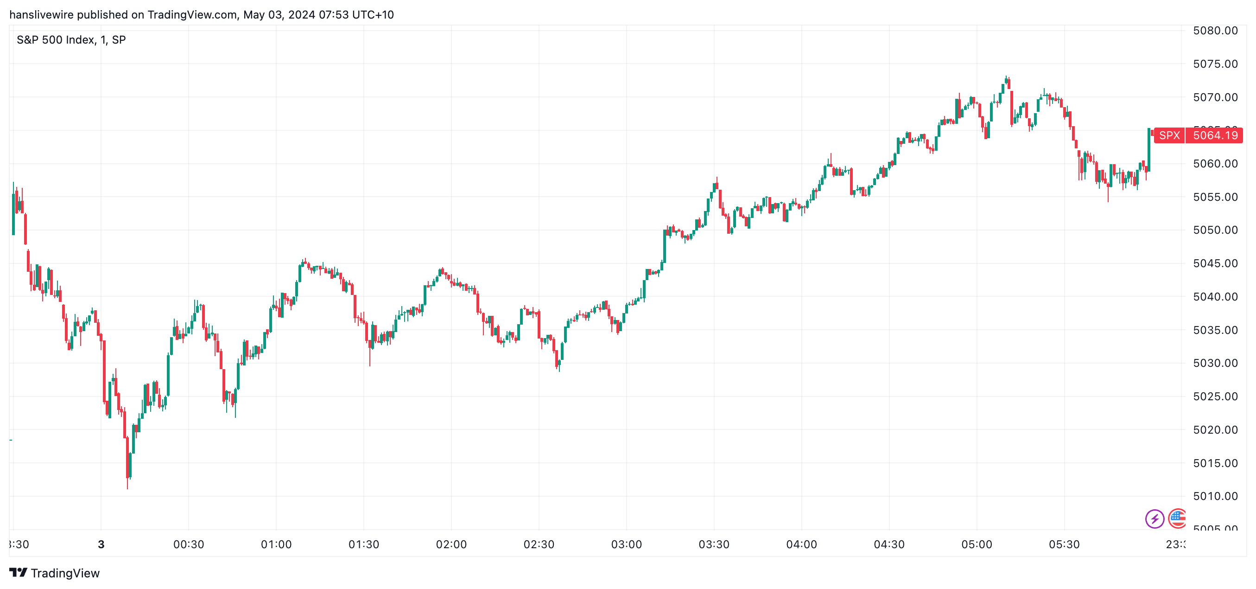Select the 03:00 time axis label
This screenshot has width=1256, height=589.
pyautogui.click(x=626, y=544)
